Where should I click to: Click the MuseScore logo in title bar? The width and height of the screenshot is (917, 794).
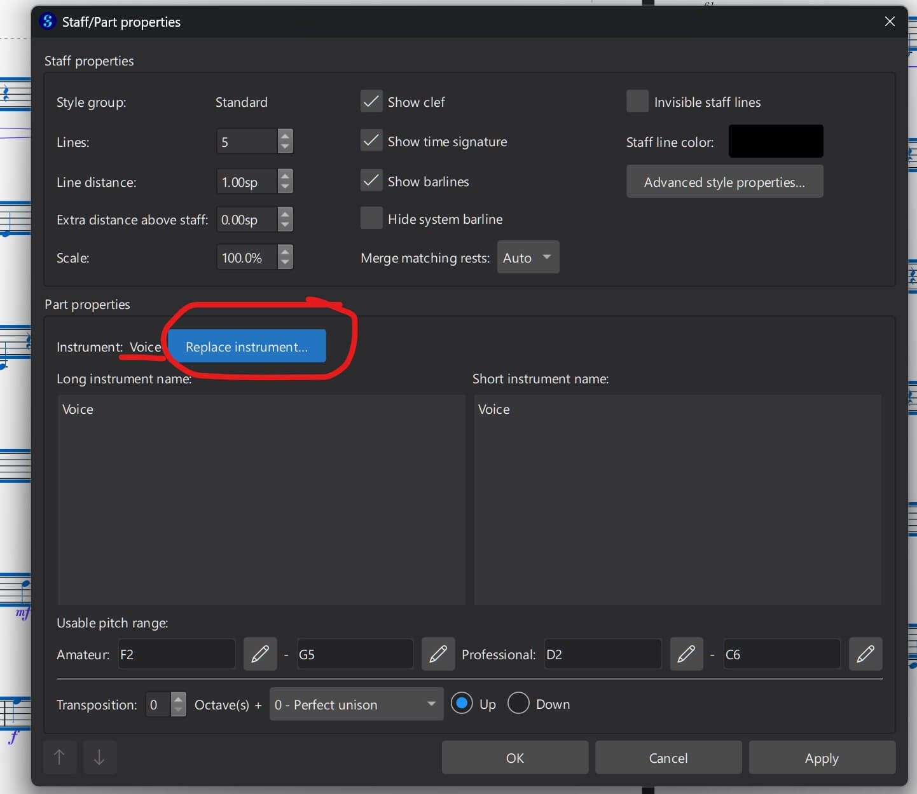pos(48,22)
